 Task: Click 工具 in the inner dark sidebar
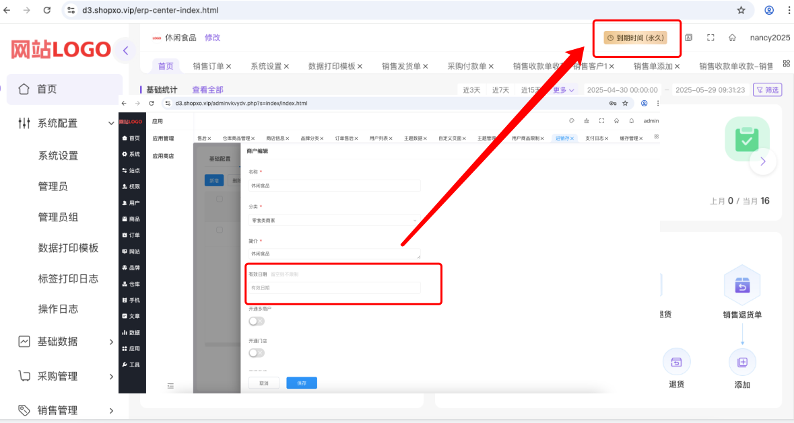[x=131, y=365]
